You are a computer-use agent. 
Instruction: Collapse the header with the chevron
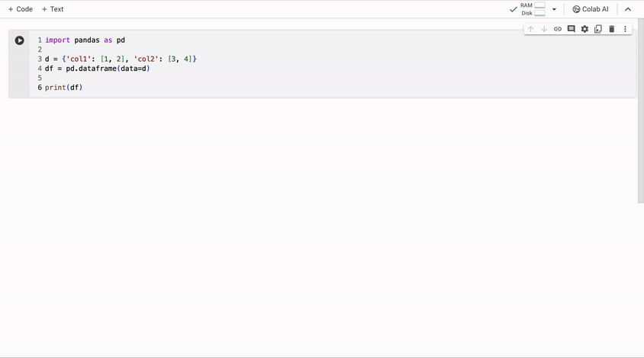point(628,9)
